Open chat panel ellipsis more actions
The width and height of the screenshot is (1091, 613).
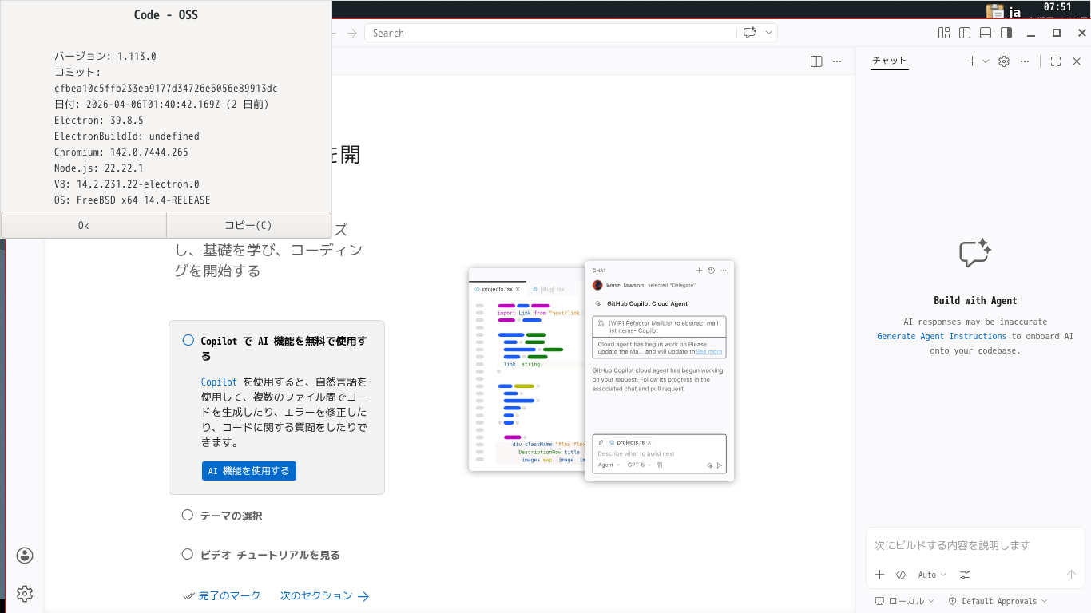[x=1025, y=61]
